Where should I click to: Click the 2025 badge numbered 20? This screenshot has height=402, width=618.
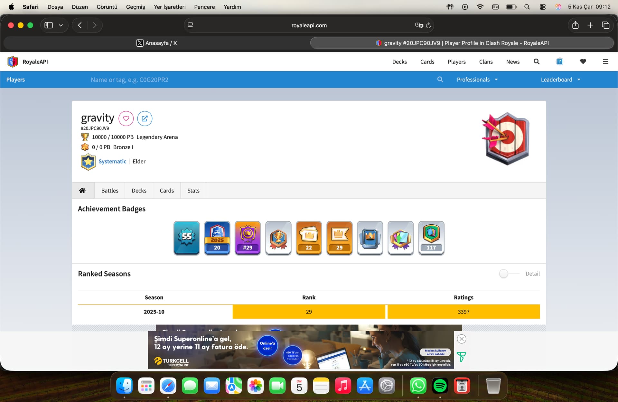coord(217,238)
